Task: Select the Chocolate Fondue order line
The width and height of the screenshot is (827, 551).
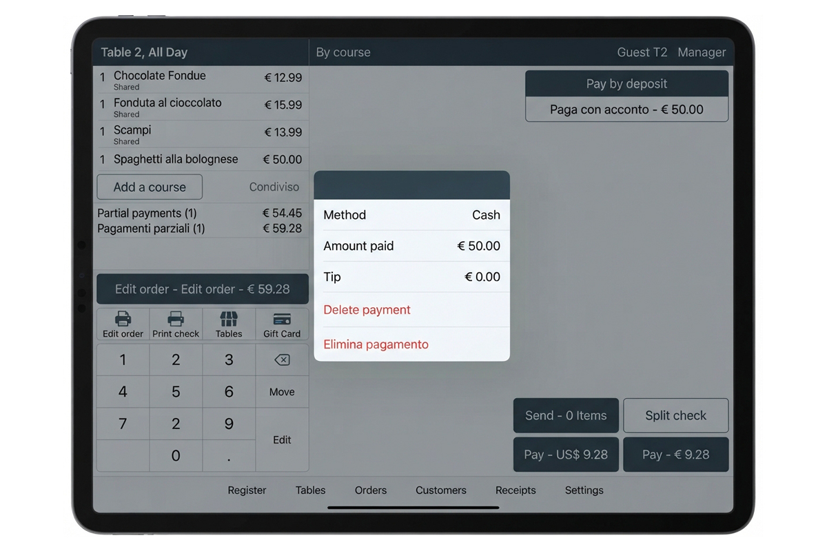Action: 201,80
